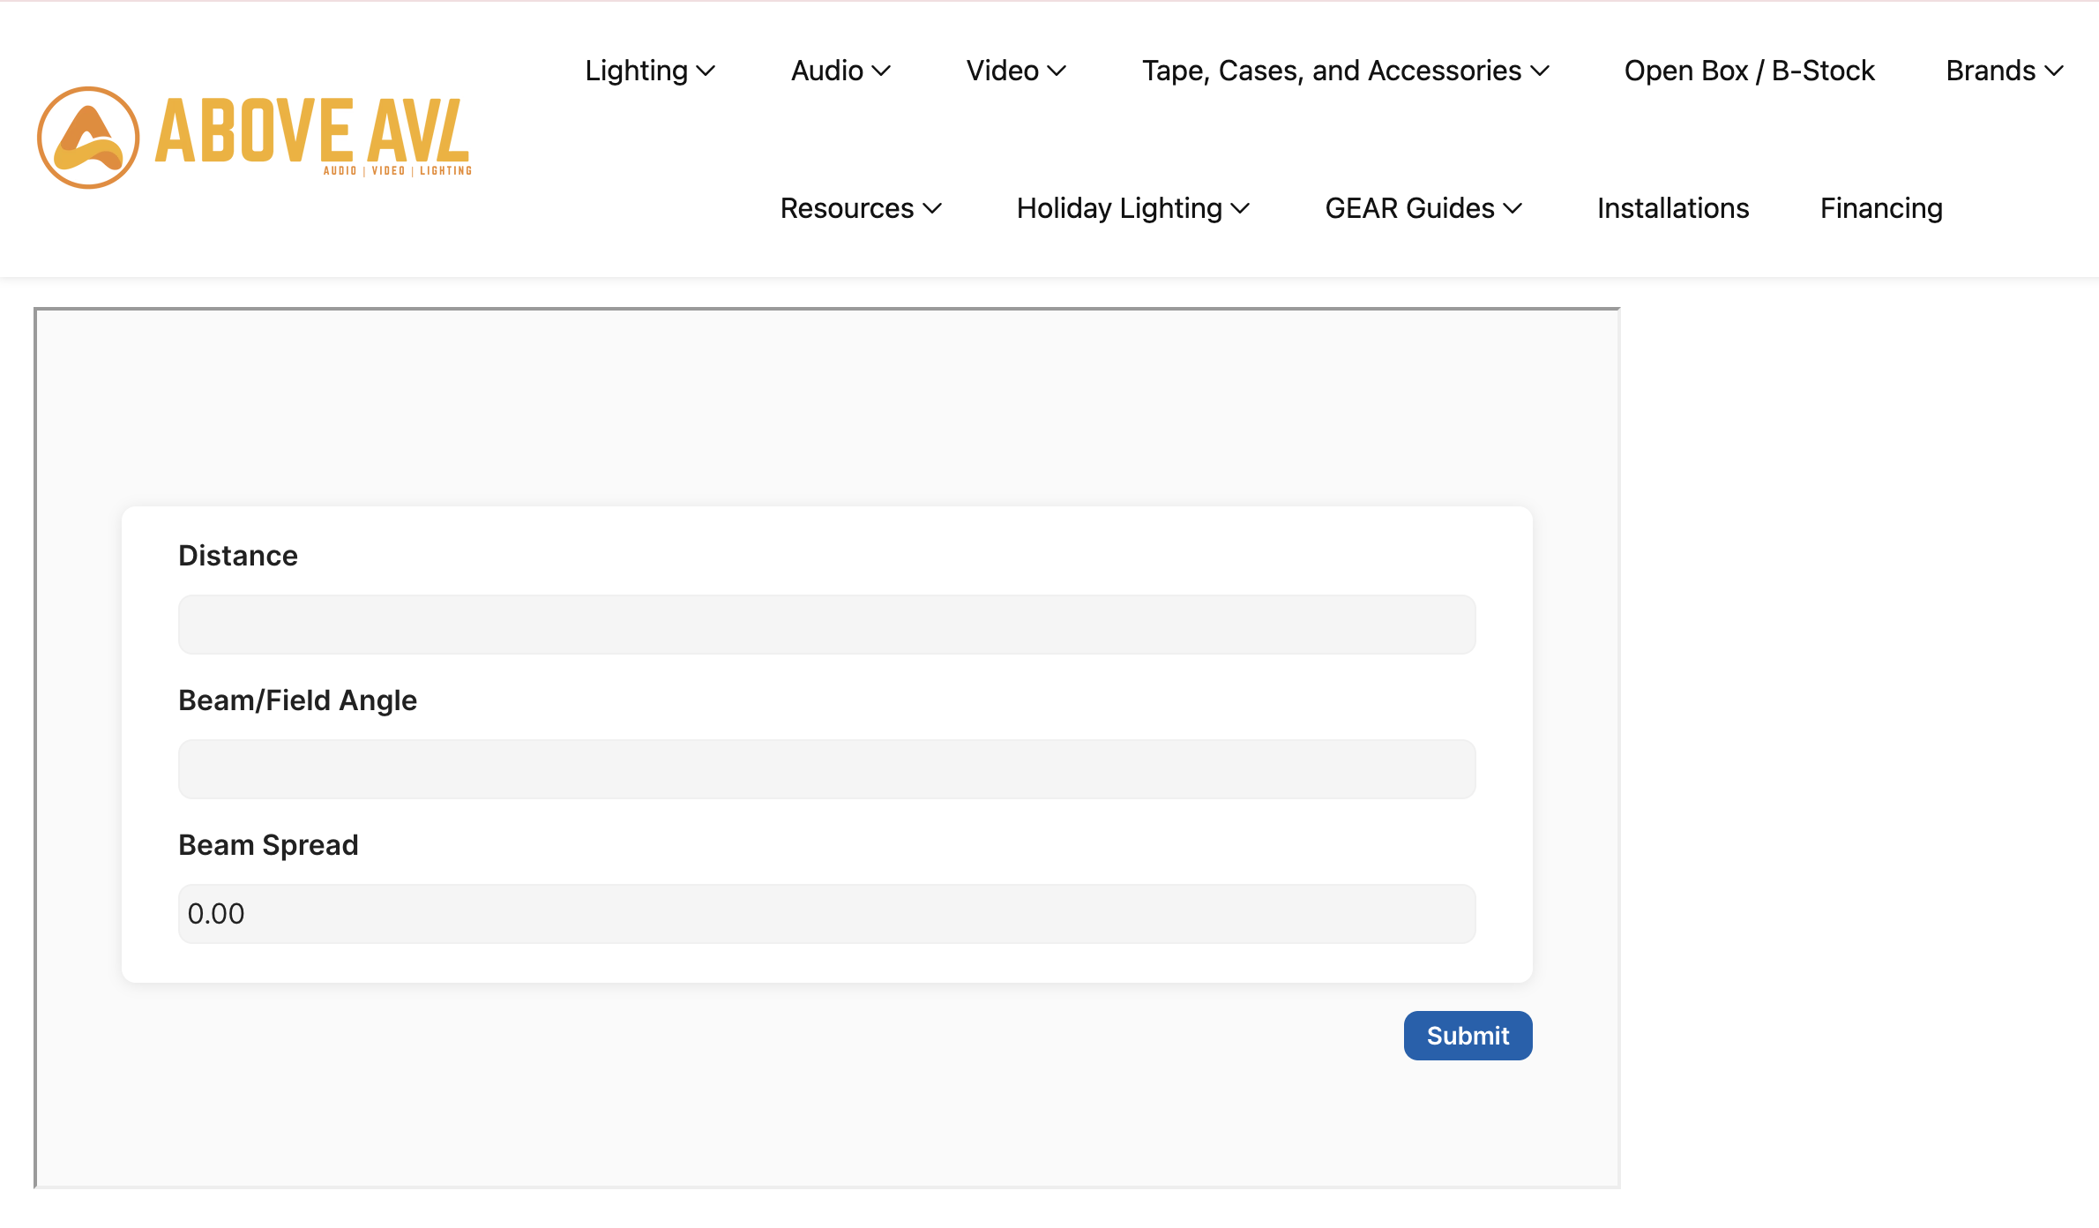The width and height of the screenshot is (2099, 1228).
Task: Open the Financing link
Action: (1881, 208)
